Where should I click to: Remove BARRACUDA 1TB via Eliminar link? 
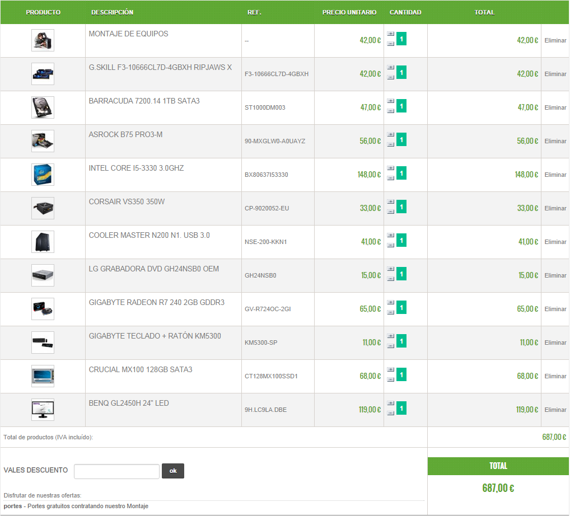click(555, 107)
